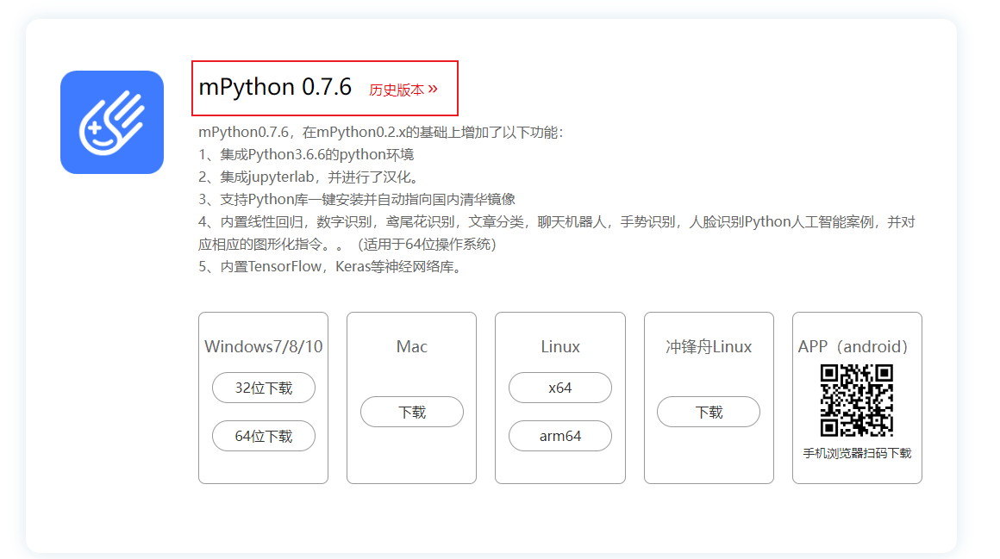Open the 历史版本 history versions link
Image resolution: width=1000 pixels, height=559 pixels.
(403, 90)
